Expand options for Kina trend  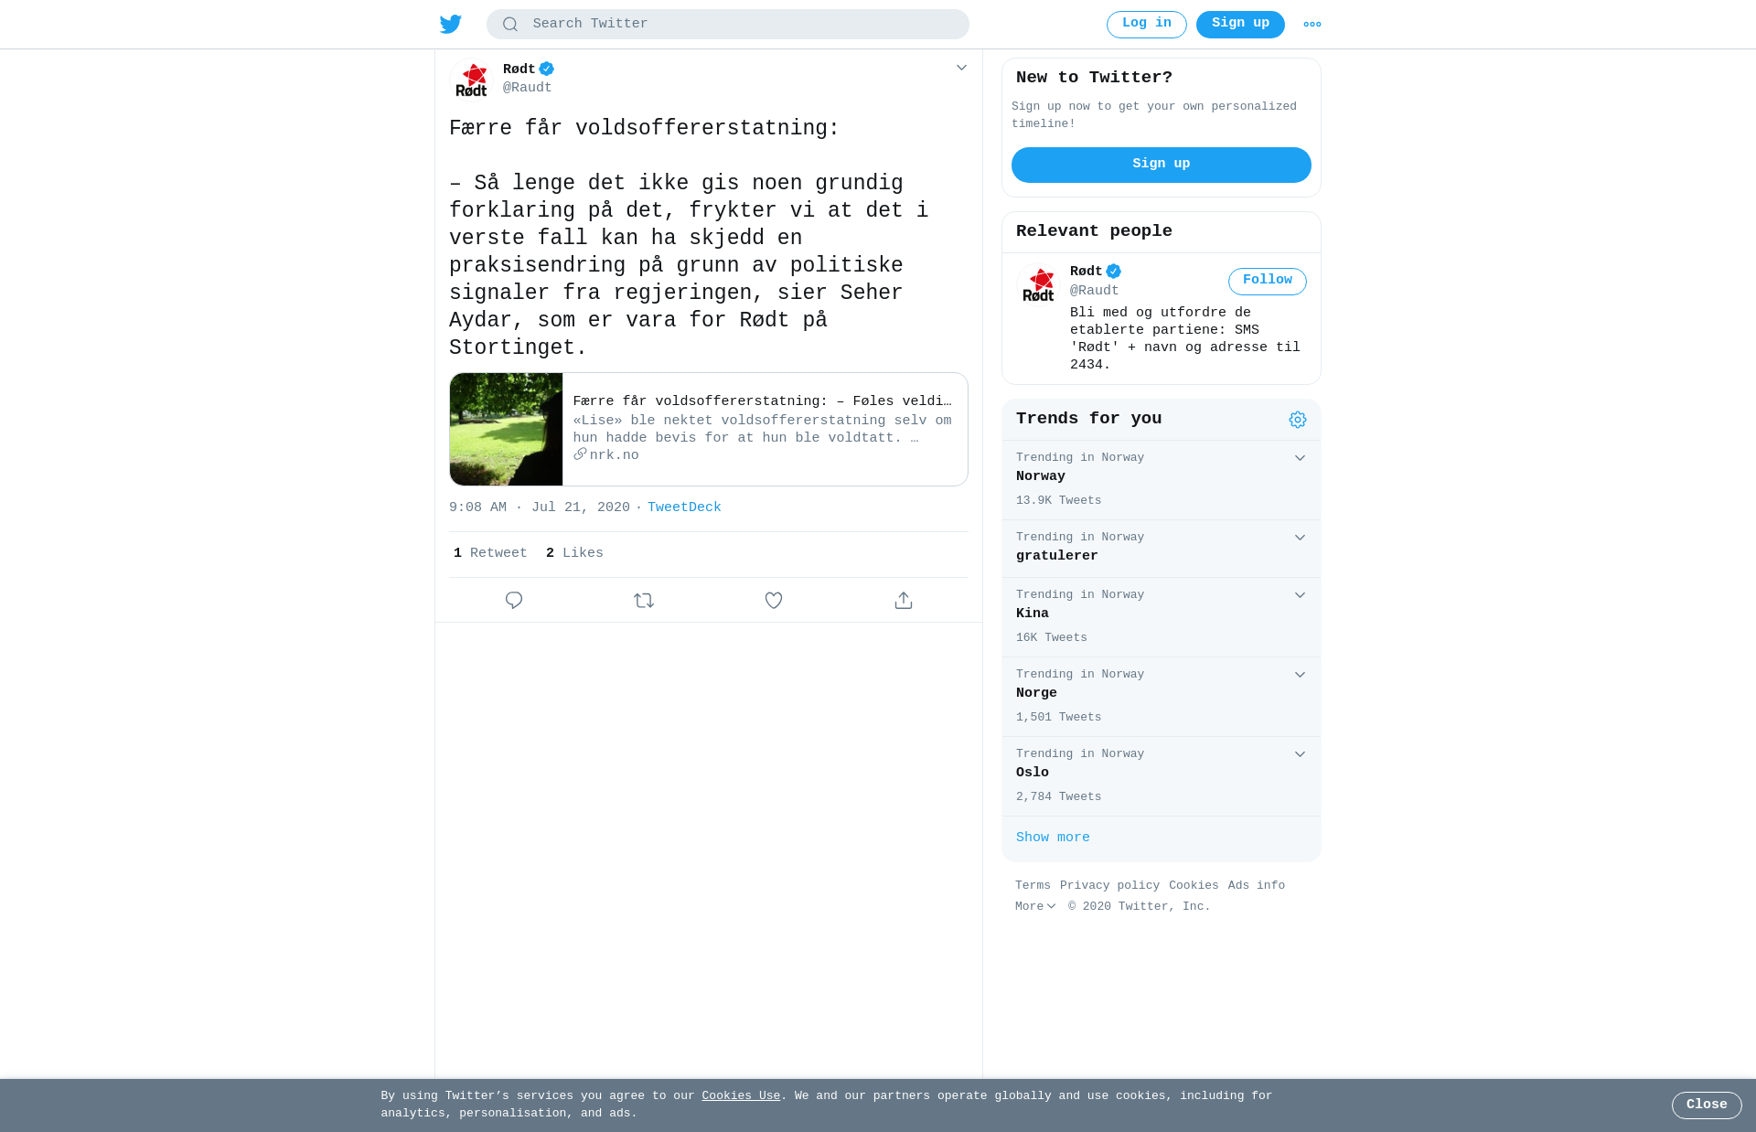(x=1300, y=595)
